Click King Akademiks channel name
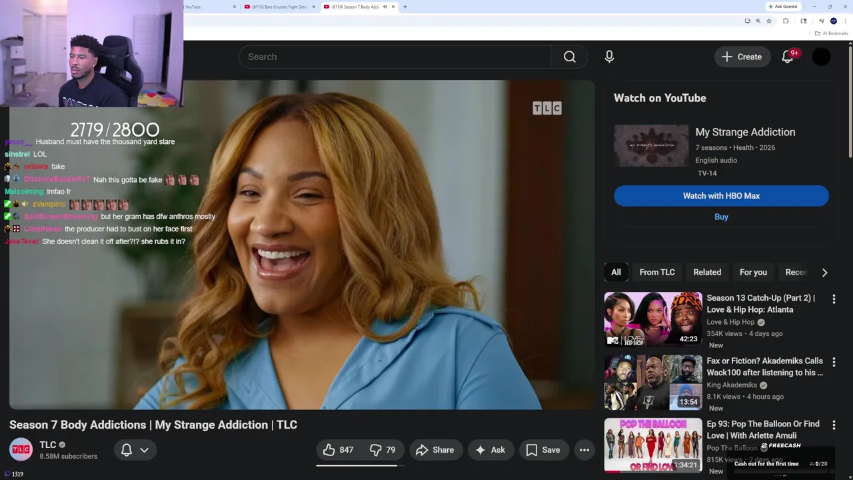The image size is (853, 480). pyautogui.click(x=732, y=385)
